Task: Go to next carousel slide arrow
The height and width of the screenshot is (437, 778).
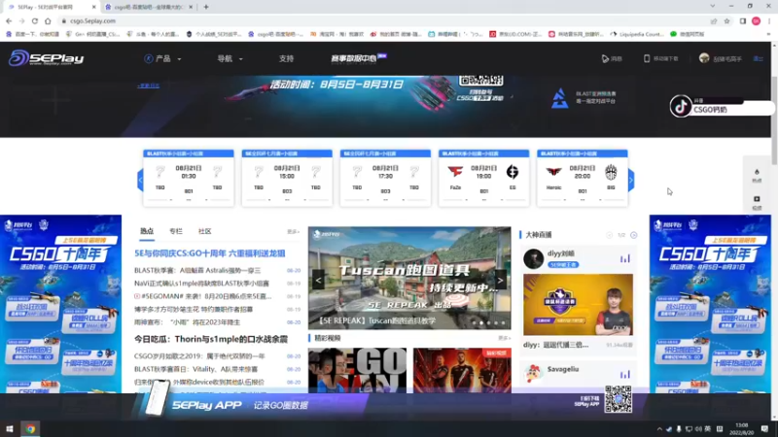Action: pyautogui.click(x=500, y=281)
